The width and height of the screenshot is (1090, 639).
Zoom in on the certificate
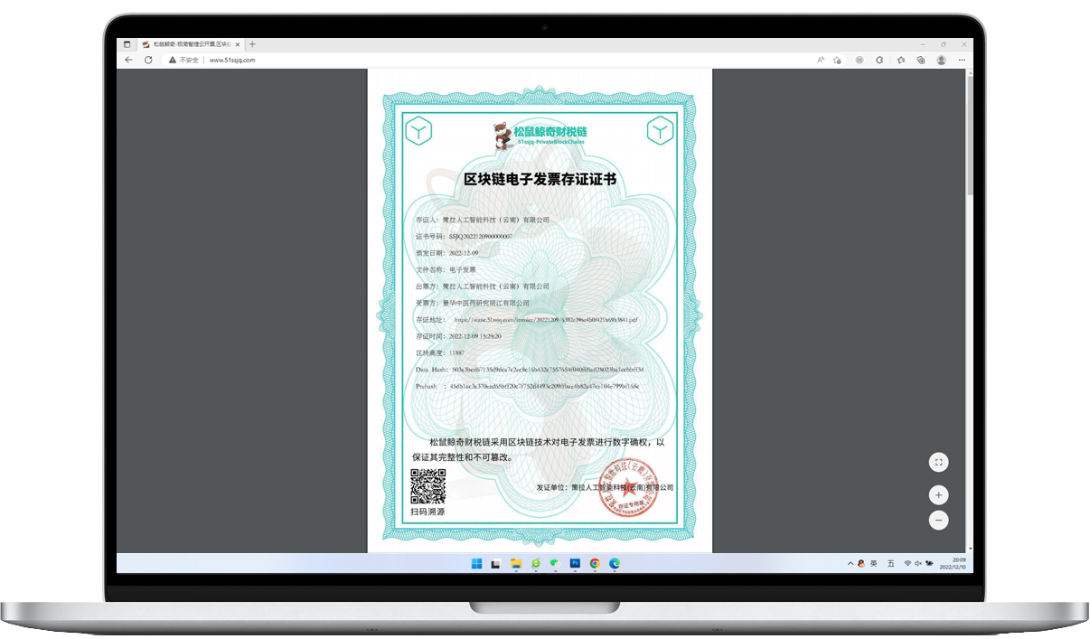point(939,495)
